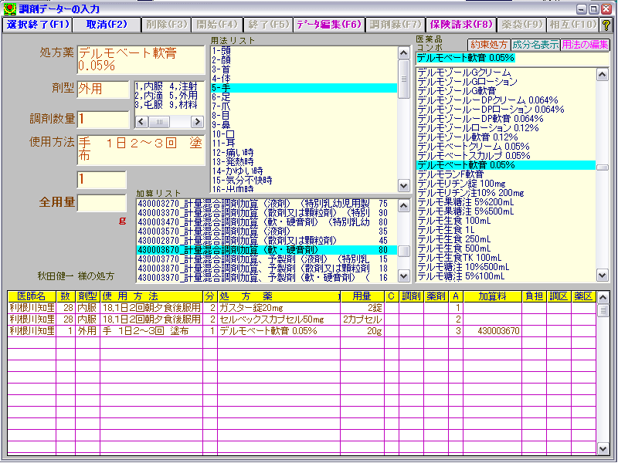Click デルモベート軟膏 0.05% cell in table
Screen dimensions: 618x463
[x=278, y=331]
